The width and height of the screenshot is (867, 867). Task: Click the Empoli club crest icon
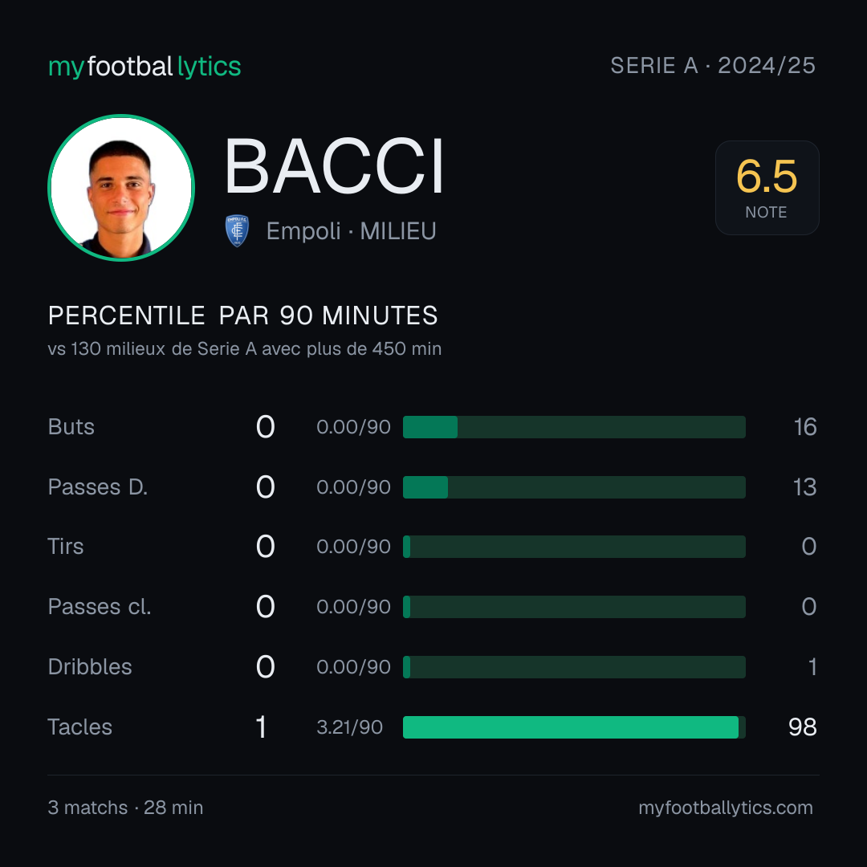tap(237, 230)
